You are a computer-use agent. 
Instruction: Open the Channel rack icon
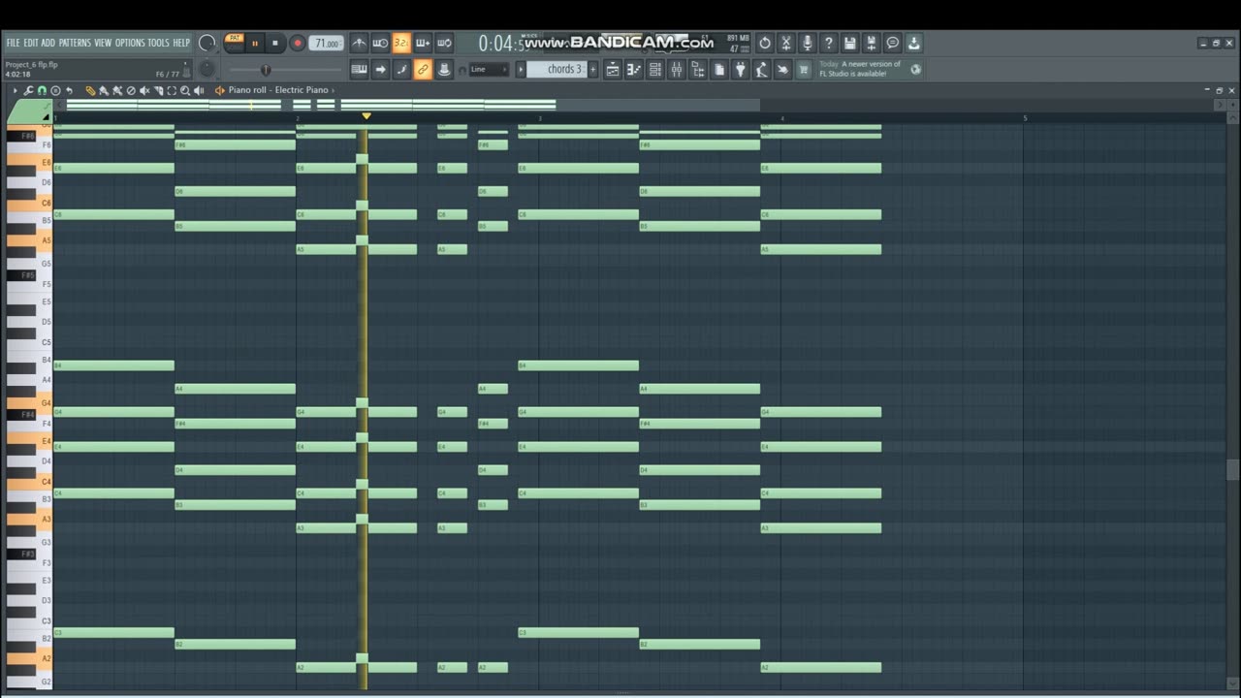[x=655, y=69]
